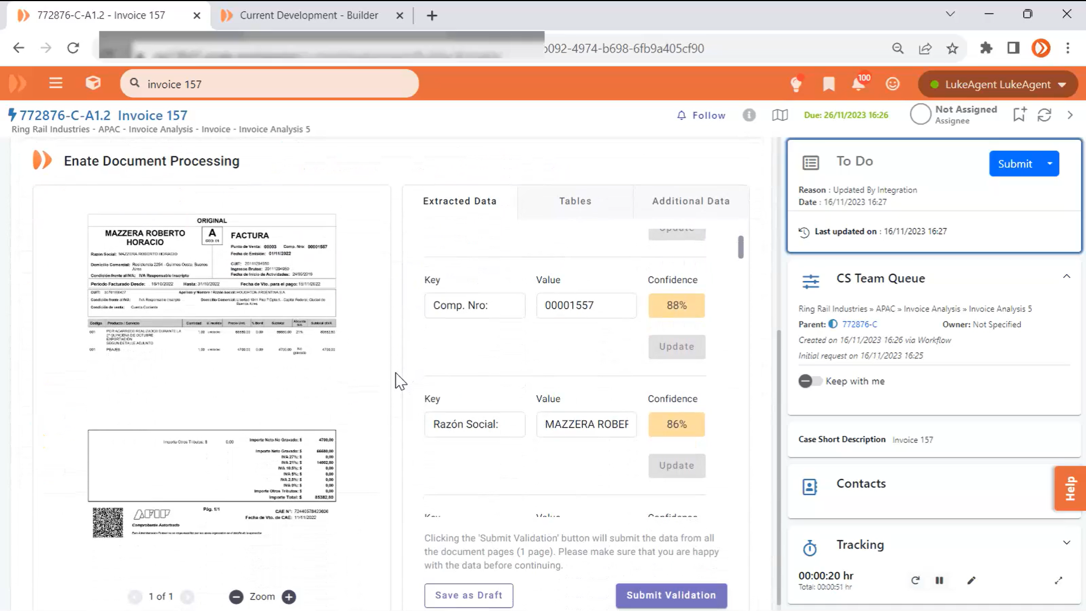Edit tracking time with pencil icon
The height and width of the screenshot is (611, 1086).
point(971,580)
